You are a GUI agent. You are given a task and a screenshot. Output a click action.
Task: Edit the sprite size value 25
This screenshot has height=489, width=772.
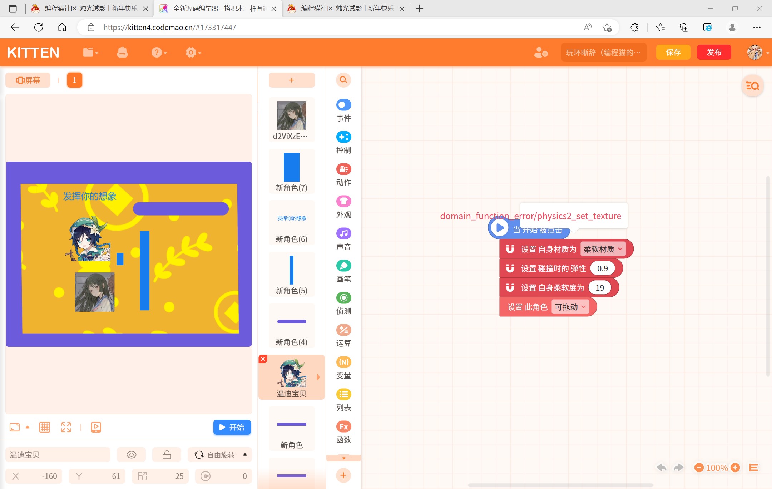tap(160, 476)
